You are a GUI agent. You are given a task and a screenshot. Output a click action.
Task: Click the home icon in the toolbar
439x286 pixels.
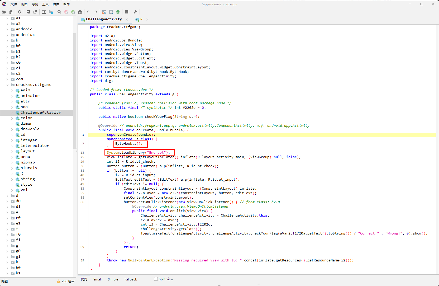click(80, 12)
